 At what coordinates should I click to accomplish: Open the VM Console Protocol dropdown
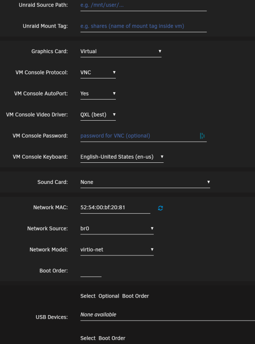coord(98,72)
